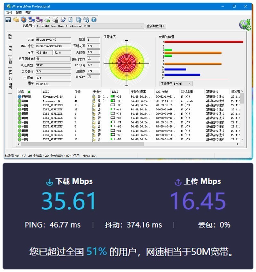Open the 配置 menu
The width and height of the screenshot is (256, 272).
18,12
